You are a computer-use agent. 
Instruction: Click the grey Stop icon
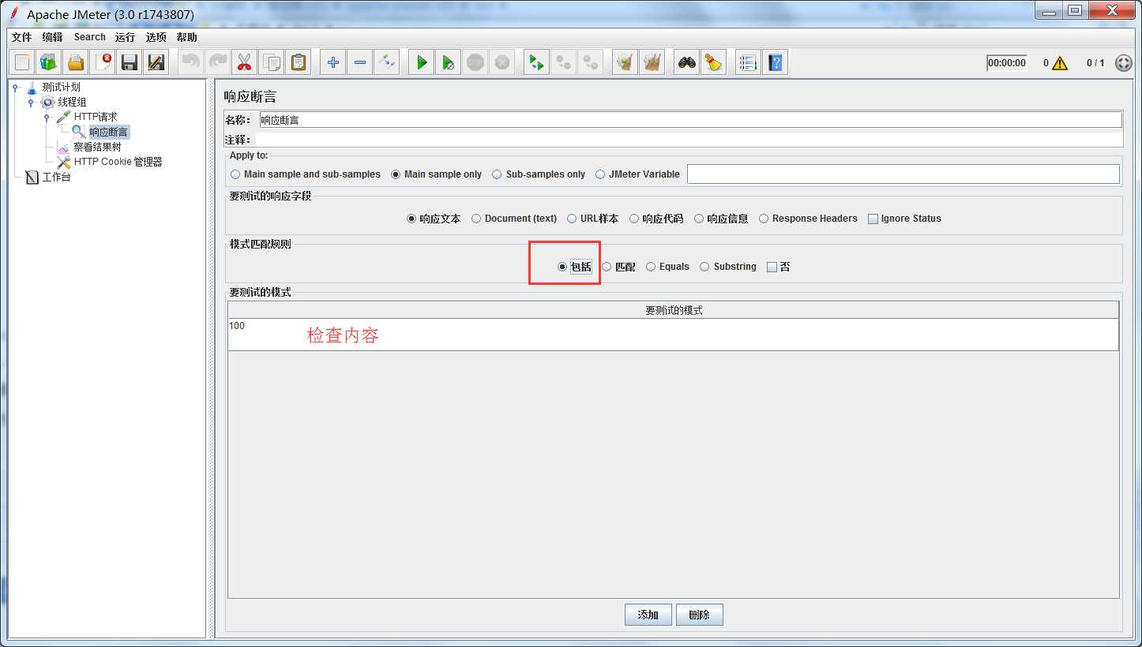tap(475, 62)
